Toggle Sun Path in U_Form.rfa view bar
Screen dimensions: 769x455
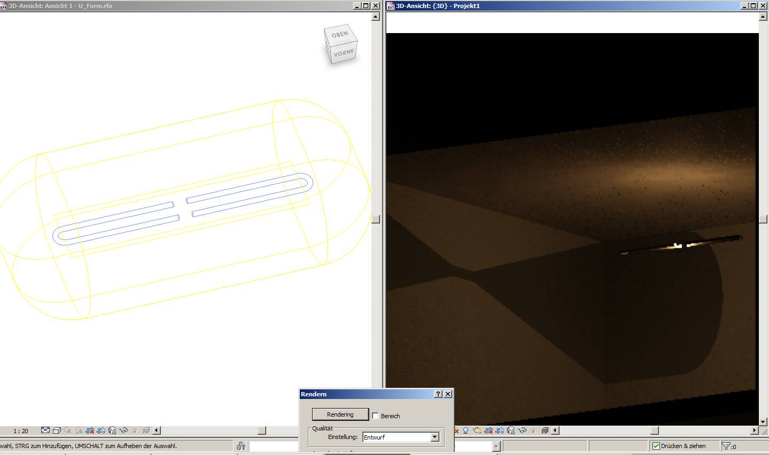(67, 430)
